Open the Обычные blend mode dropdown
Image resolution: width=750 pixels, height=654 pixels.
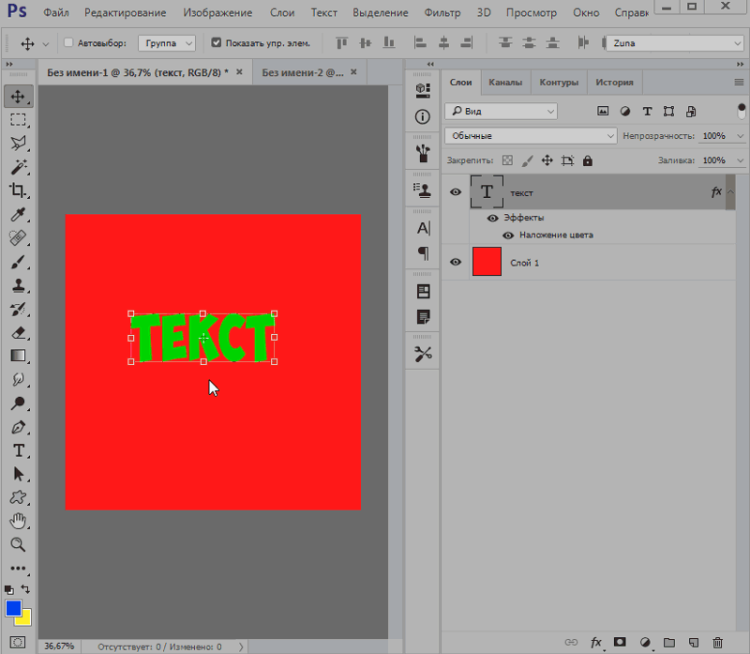tap(531, 136)
